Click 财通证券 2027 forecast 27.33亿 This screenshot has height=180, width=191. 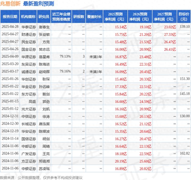(x=169, y=34)
